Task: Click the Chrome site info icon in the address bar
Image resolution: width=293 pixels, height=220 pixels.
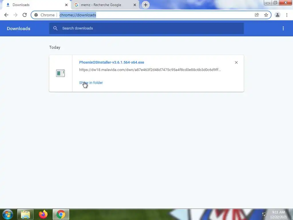Action: [36, 15]
